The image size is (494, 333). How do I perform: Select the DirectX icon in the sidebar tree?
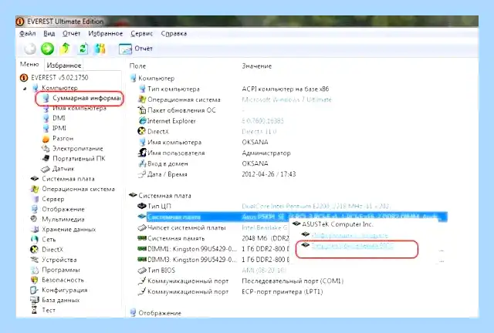(34, 250)
